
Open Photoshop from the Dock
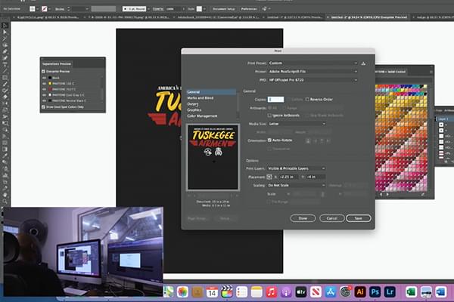click(x=376, y=291)
